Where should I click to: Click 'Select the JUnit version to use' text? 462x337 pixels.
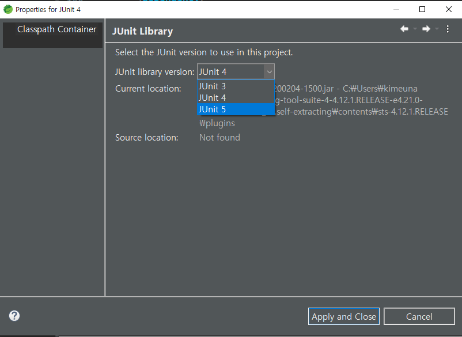204,52
